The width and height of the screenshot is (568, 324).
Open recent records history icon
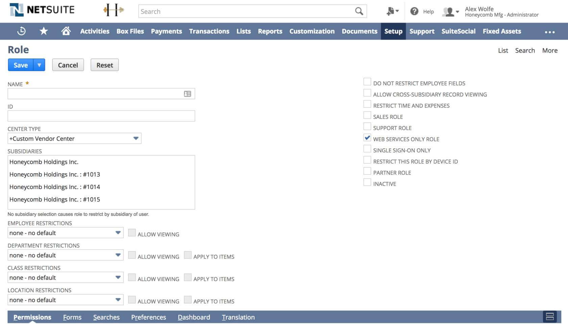coord(21,31)
